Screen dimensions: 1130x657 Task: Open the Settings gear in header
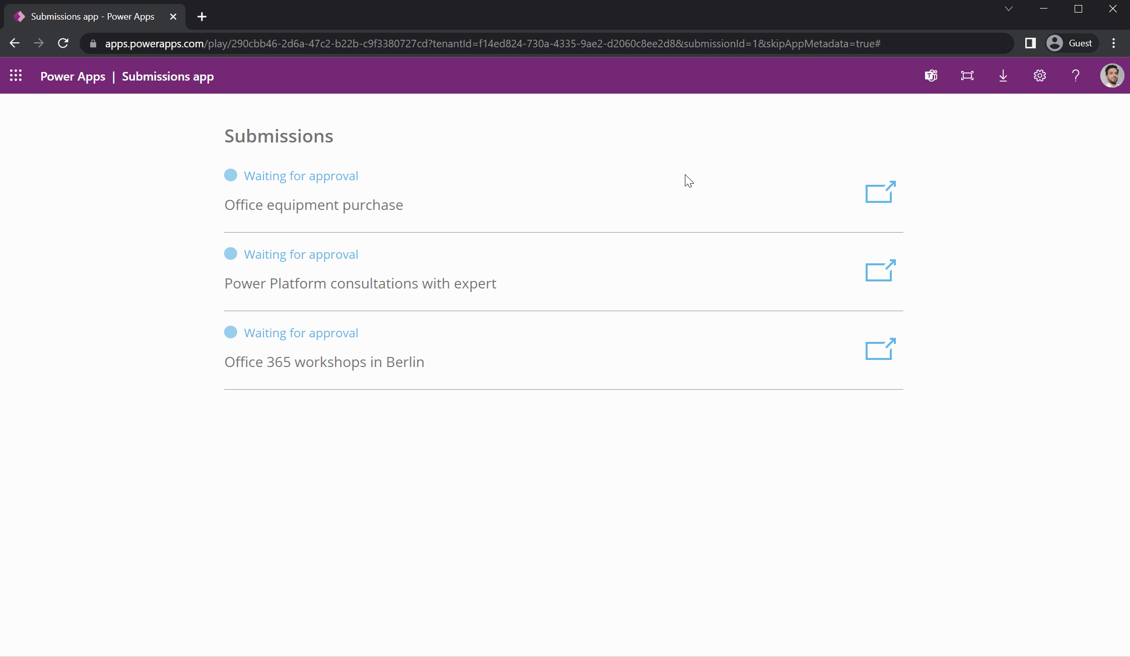[1040, 76]
